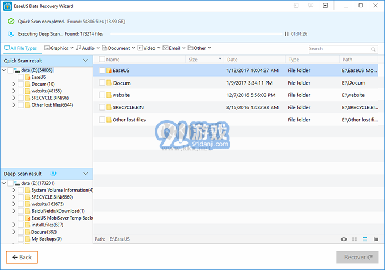The height and width of the screenshot is (270, 385).
Task: Expand the website(48155) tree node
Action: click(14, 91)
